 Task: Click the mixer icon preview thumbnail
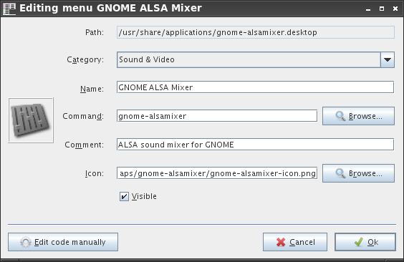tap(31, 120)
